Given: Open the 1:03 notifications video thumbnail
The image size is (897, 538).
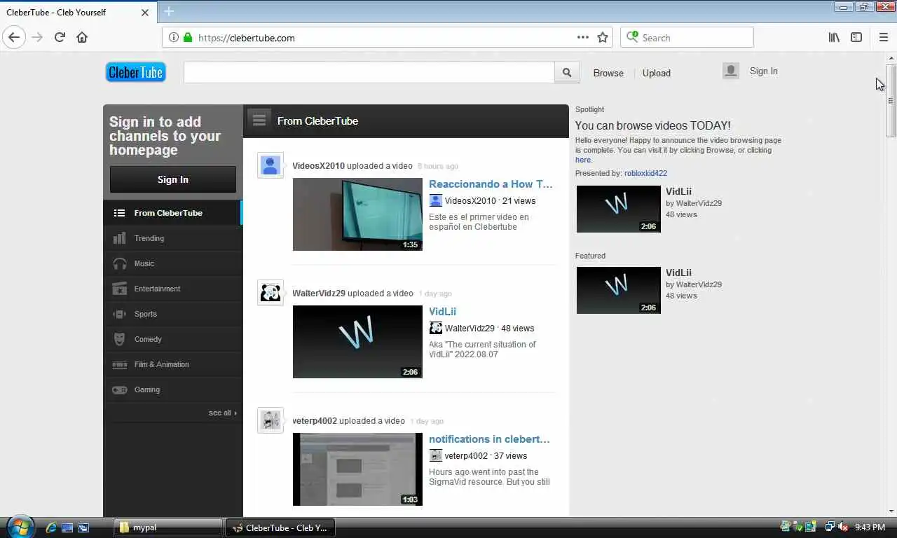Looking at the screenshot, I should 357,469.
